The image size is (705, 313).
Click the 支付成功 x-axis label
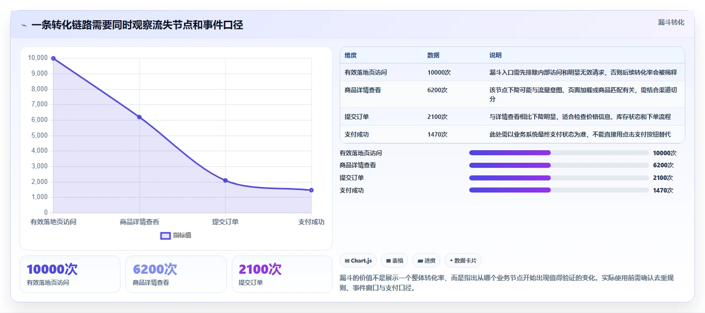(311, 222)
